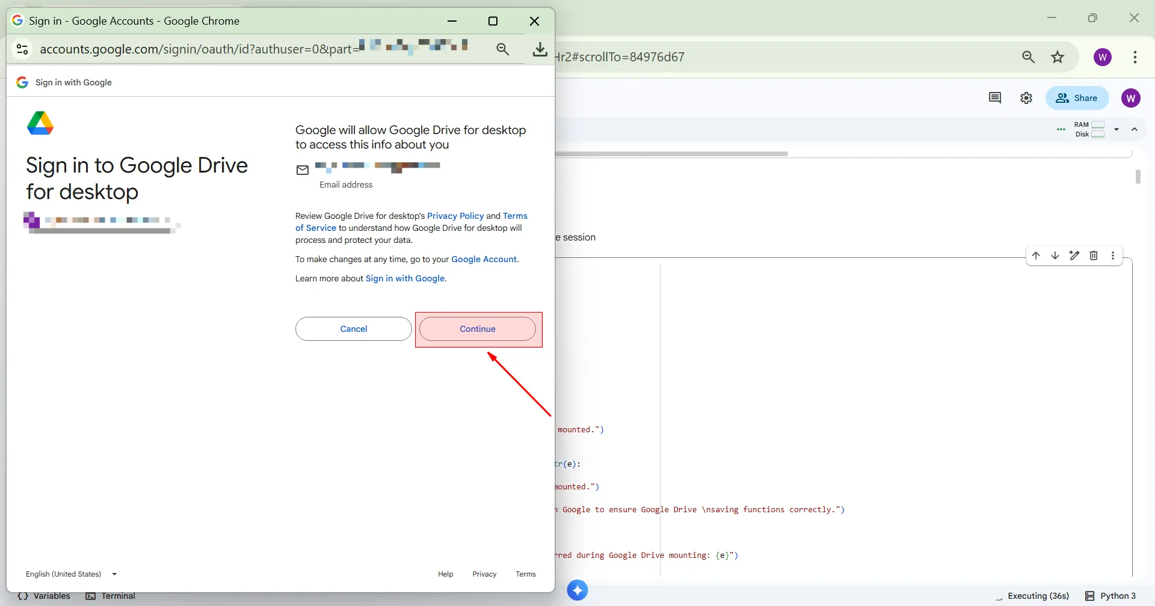Click the Privacy footer link
Screen dimensions: 1155x606
click(484, 574)
